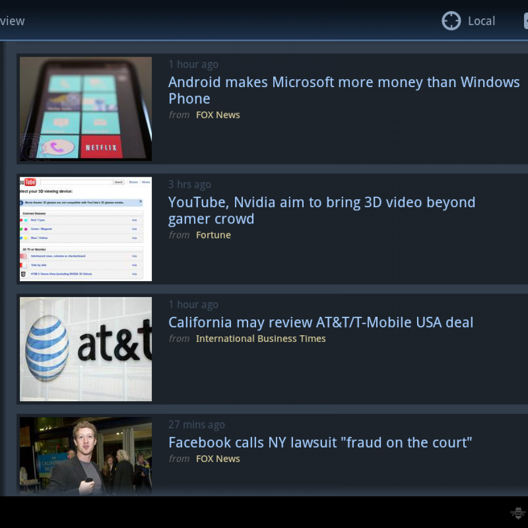
Task: Click International Business Times source name
Action: pos(261,339)
